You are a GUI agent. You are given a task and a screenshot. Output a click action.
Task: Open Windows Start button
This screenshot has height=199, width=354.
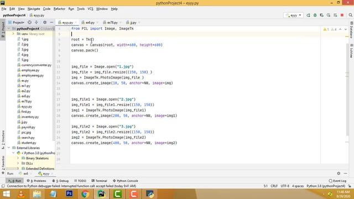(6, 194)
